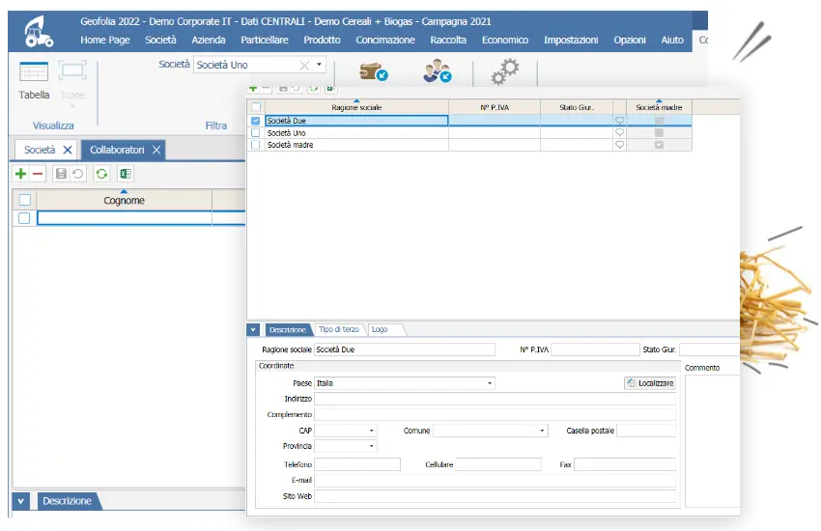Open comment bubble for Società Uno
Screen dimensions: 821x531
click(x=619, y=133)
